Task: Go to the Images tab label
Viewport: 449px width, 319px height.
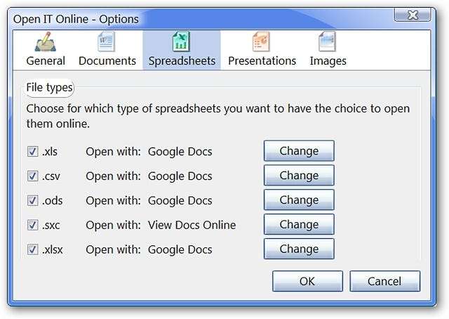Action: 328,61
